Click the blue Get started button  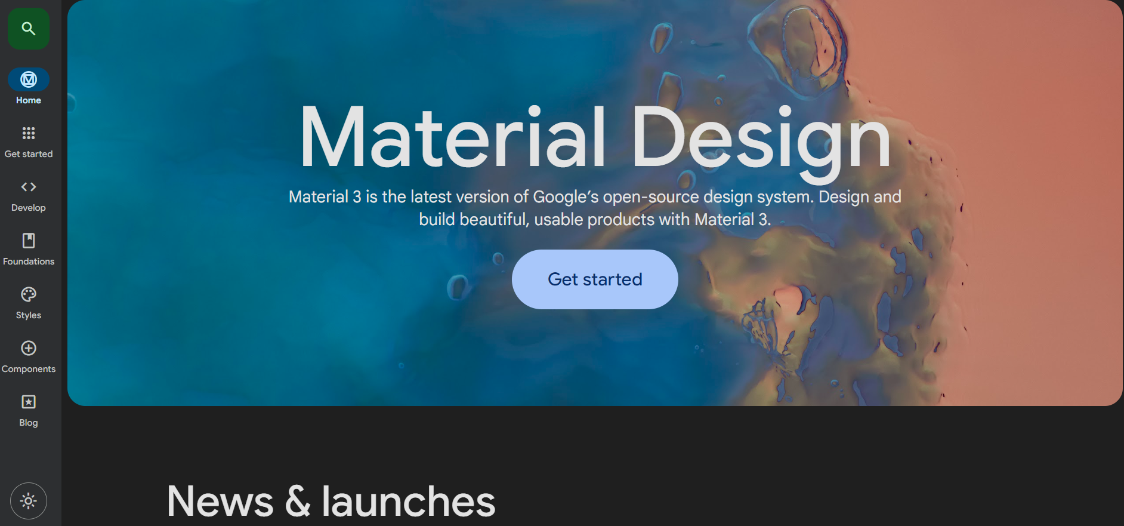coord(595,279)
